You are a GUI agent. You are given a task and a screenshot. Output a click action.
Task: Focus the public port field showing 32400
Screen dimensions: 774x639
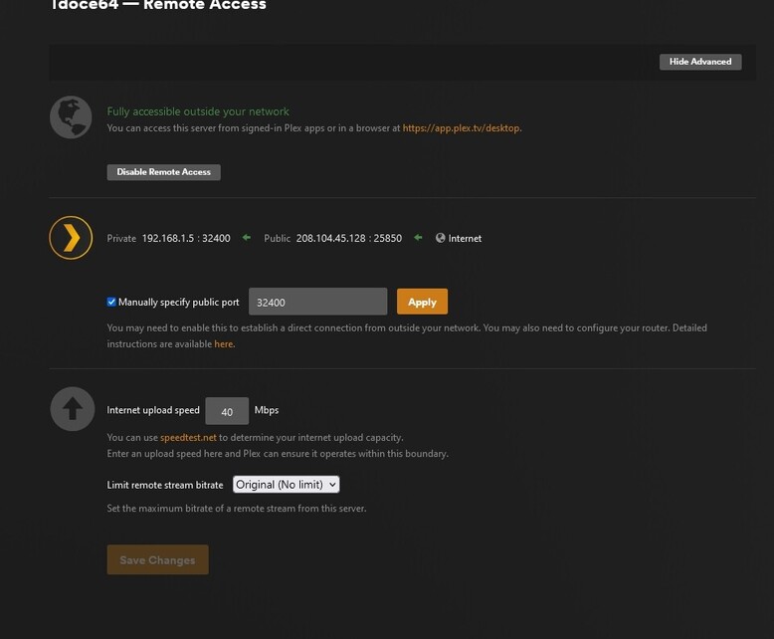click(x=318, y=302)
